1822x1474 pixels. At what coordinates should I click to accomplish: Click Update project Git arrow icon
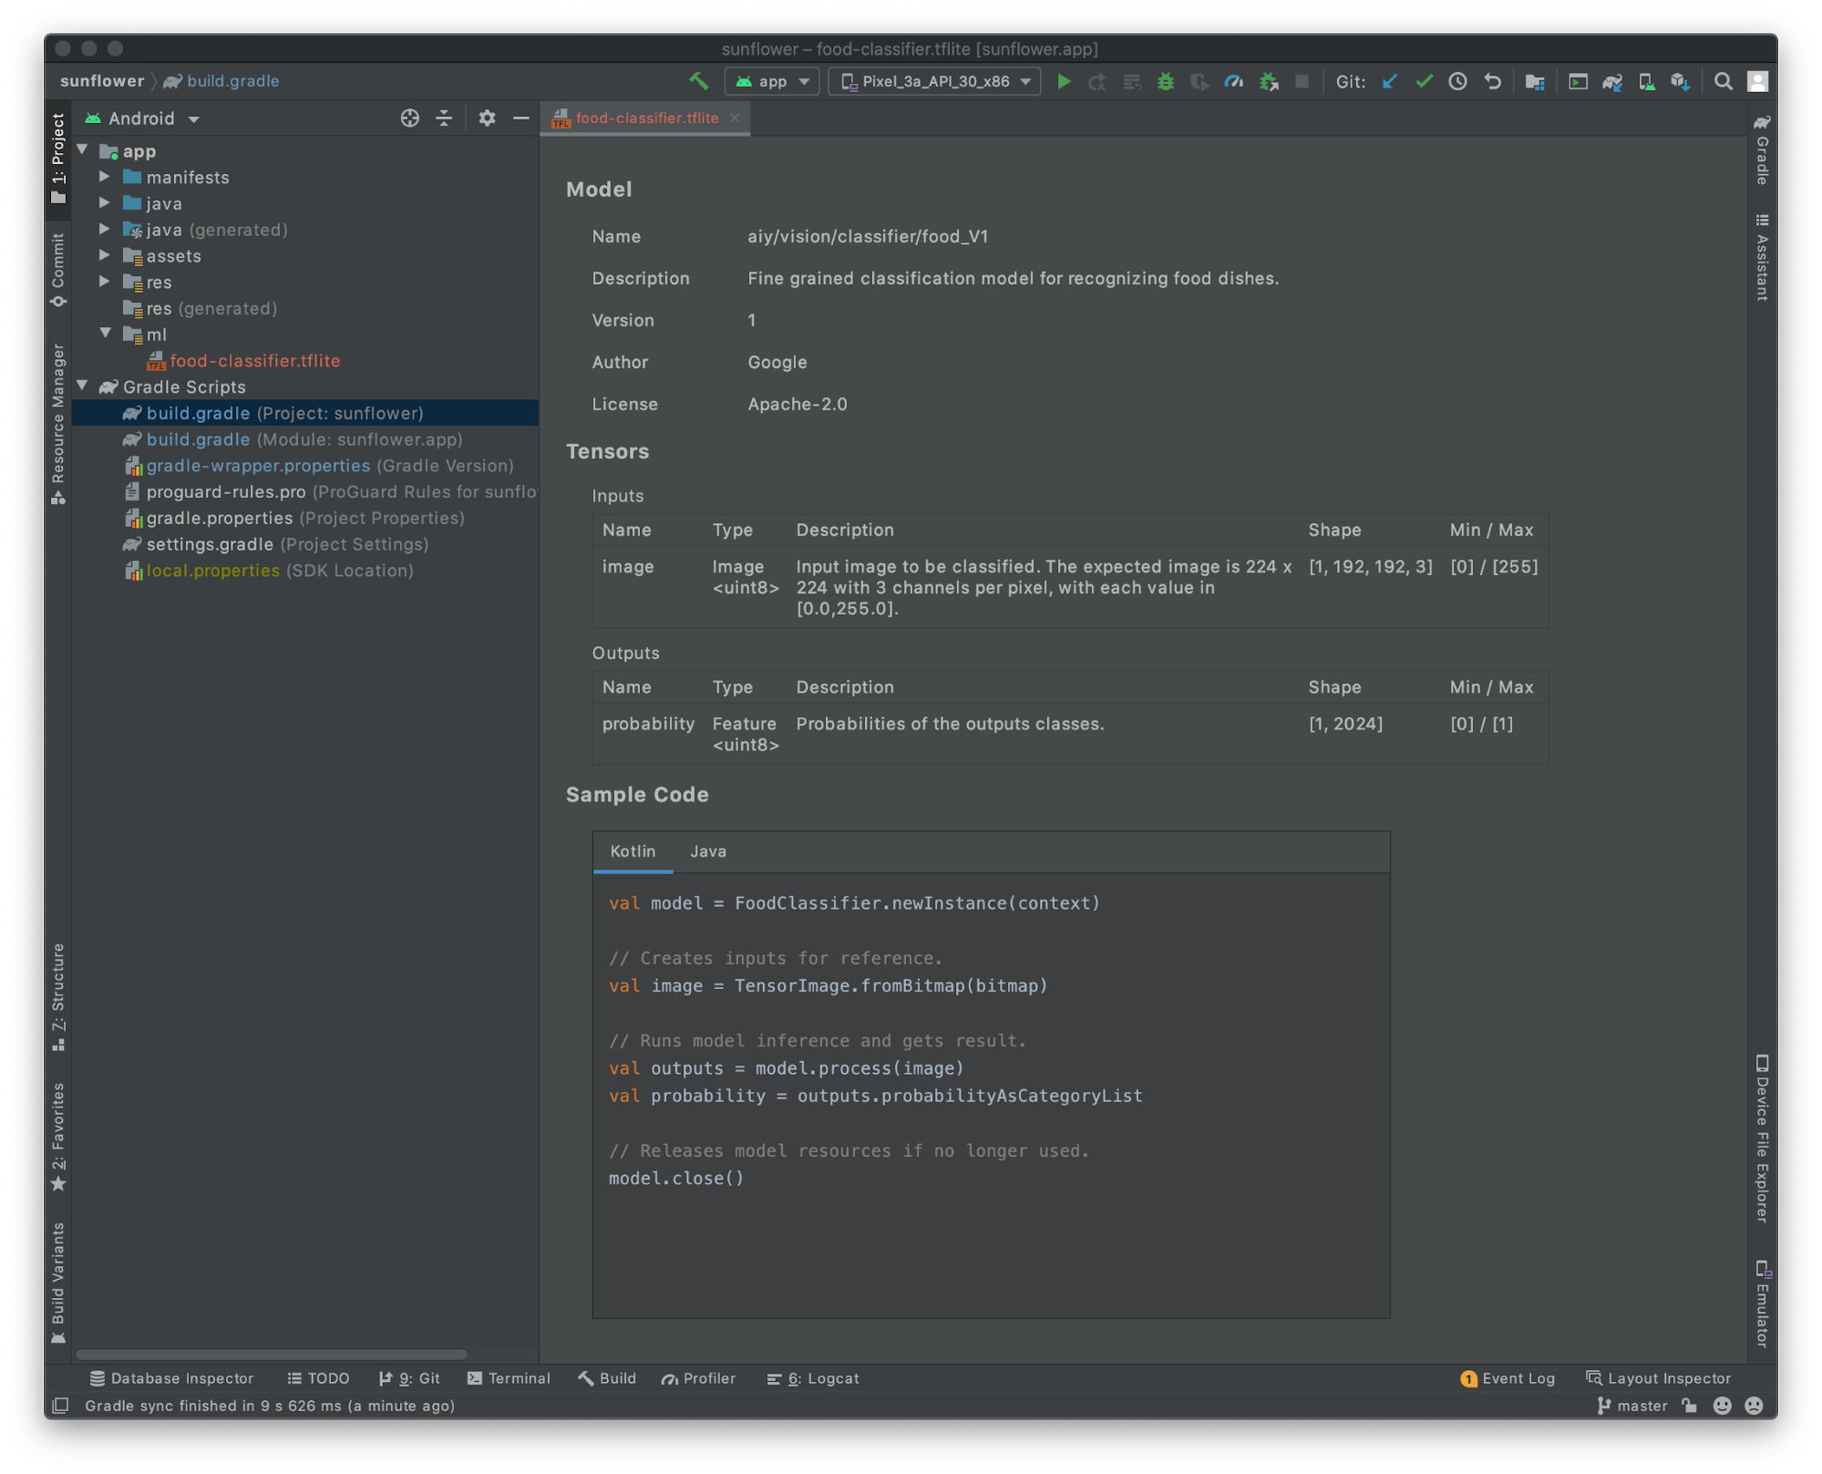(1389, 81)
